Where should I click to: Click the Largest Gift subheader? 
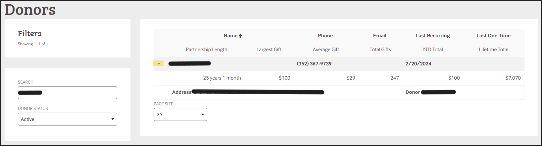(269, 50)
